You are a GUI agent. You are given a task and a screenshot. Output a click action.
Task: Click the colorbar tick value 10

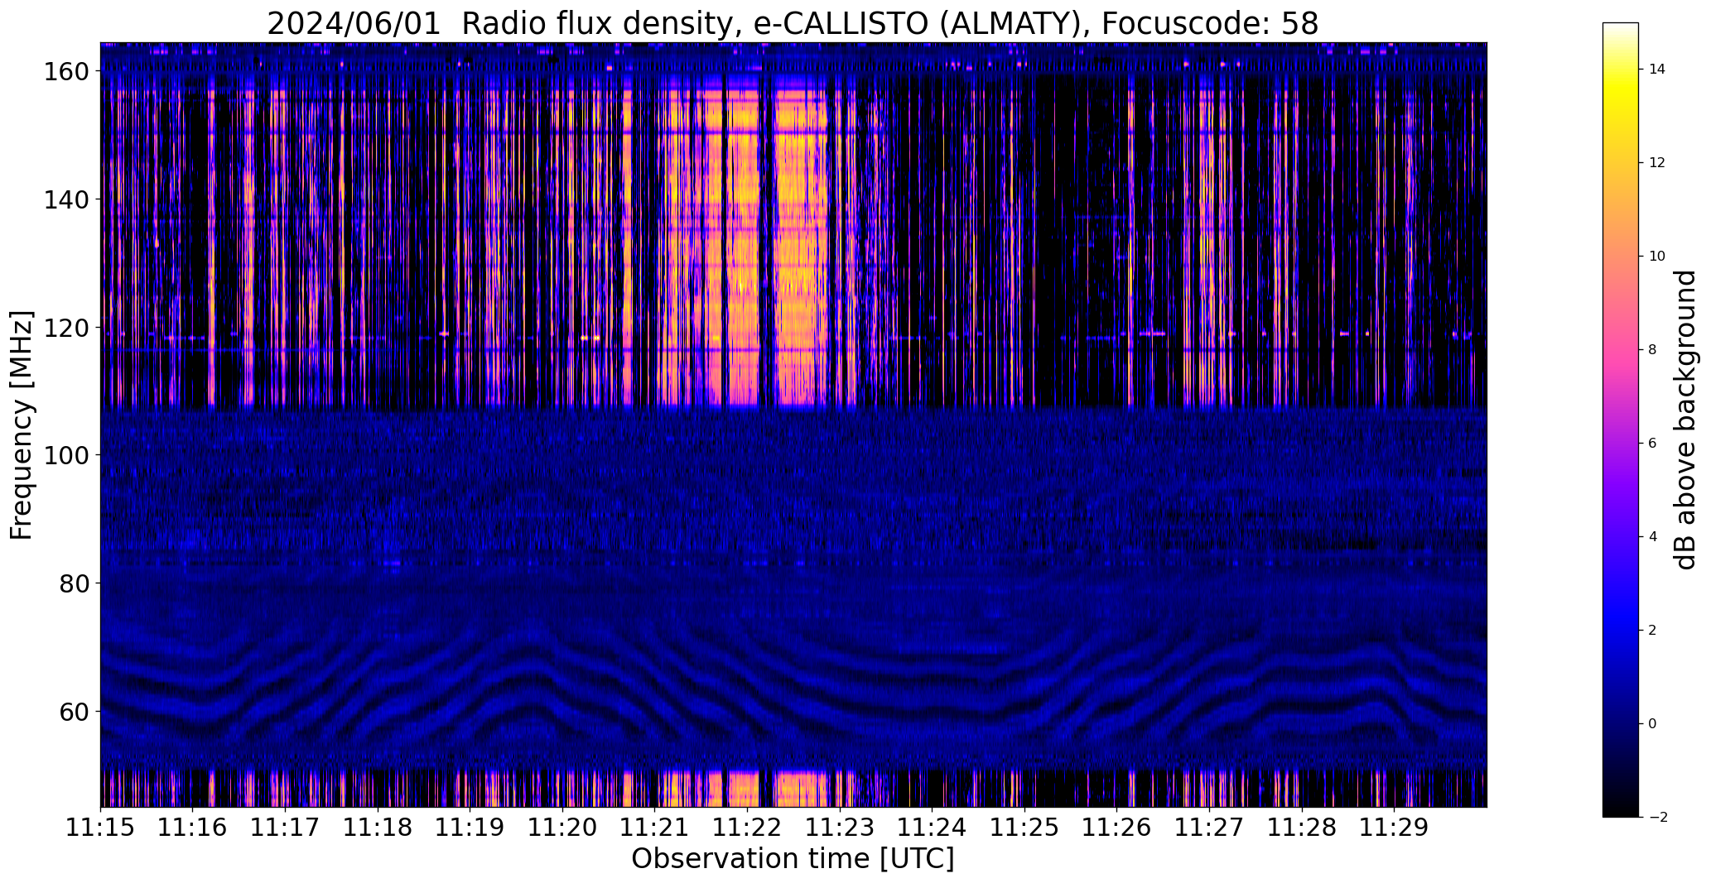click(1656, 257)
